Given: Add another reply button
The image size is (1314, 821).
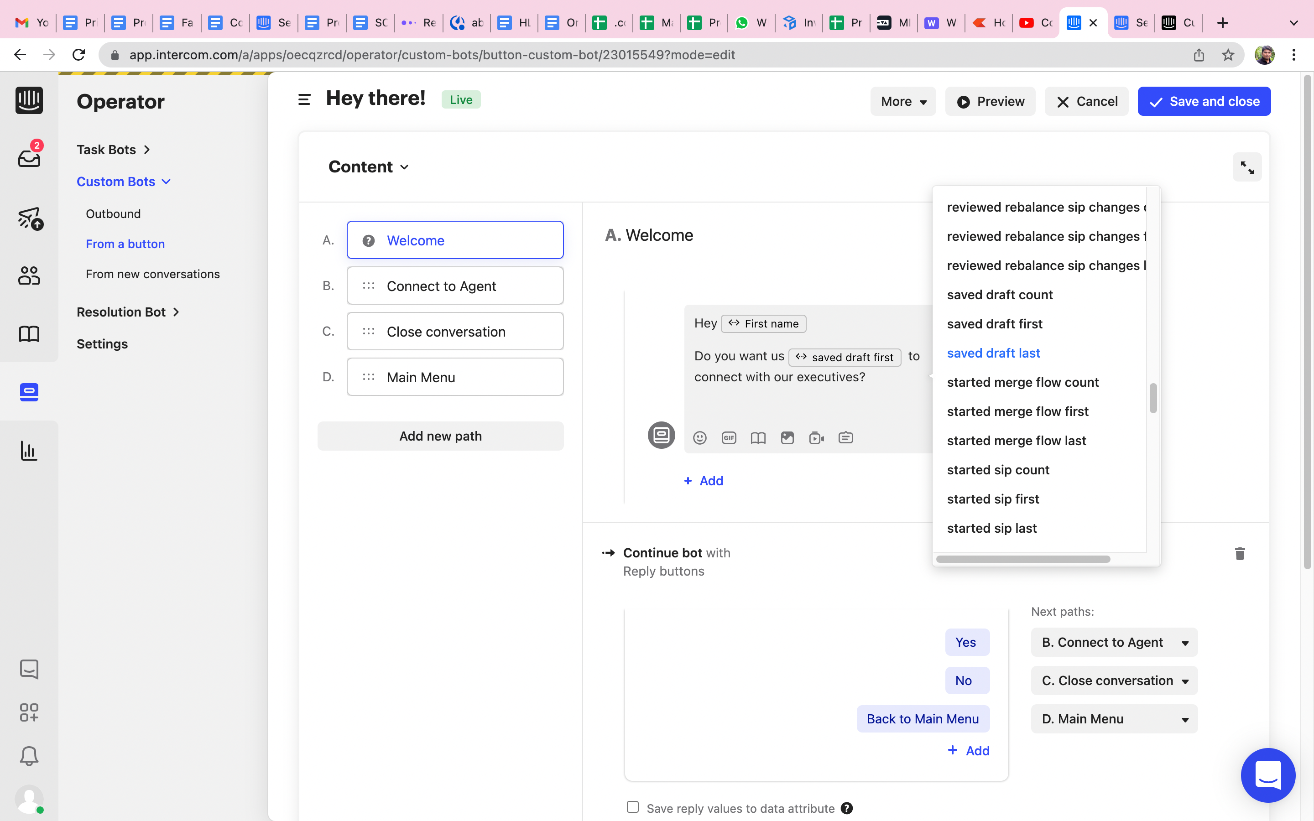Looking at the screenshot, I should click(x=969, y=750).
